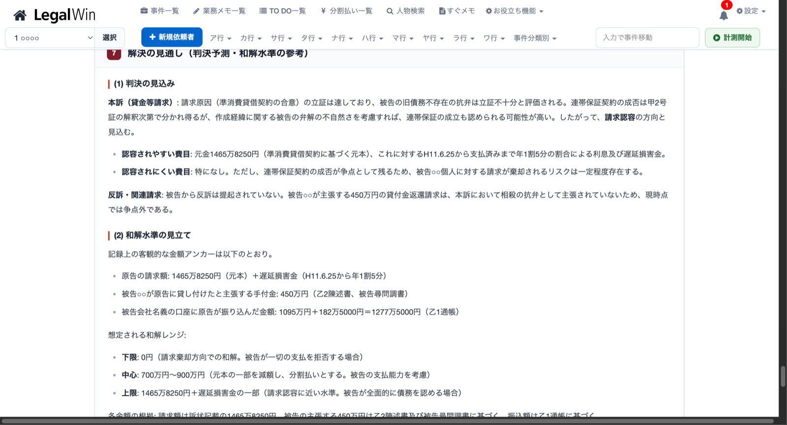Click the 下限: 0円 list item
Image resolution: width=787 pixels, height=425 pixels.
244,357
